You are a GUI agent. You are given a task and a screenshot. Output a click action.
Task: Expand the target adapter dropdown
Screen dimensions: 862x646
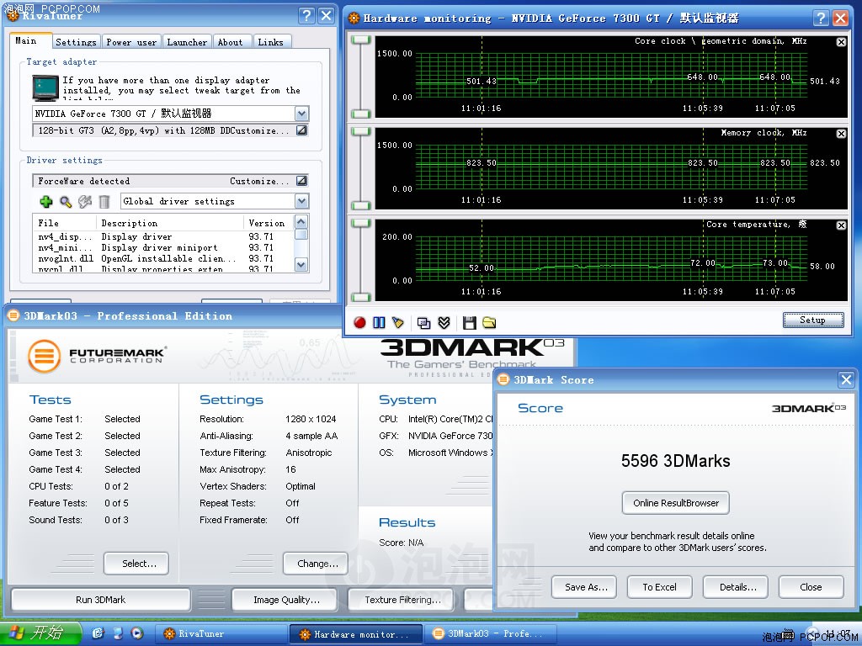pyautogui.click(x=302, y=114)
